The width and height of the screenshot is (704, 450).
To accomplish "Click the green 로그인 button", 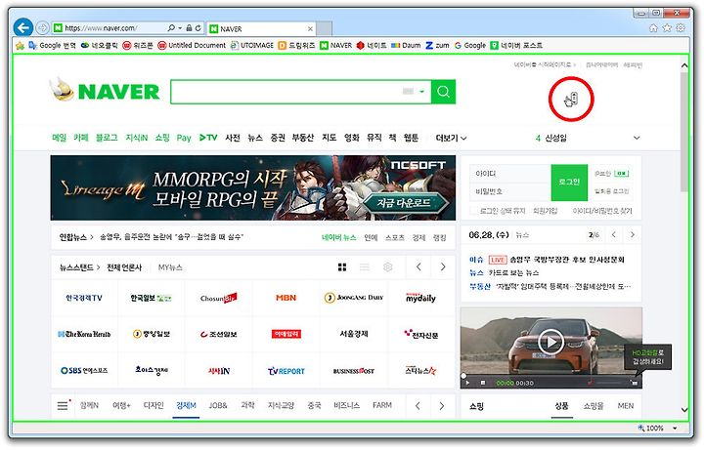I will coord(569,182).
